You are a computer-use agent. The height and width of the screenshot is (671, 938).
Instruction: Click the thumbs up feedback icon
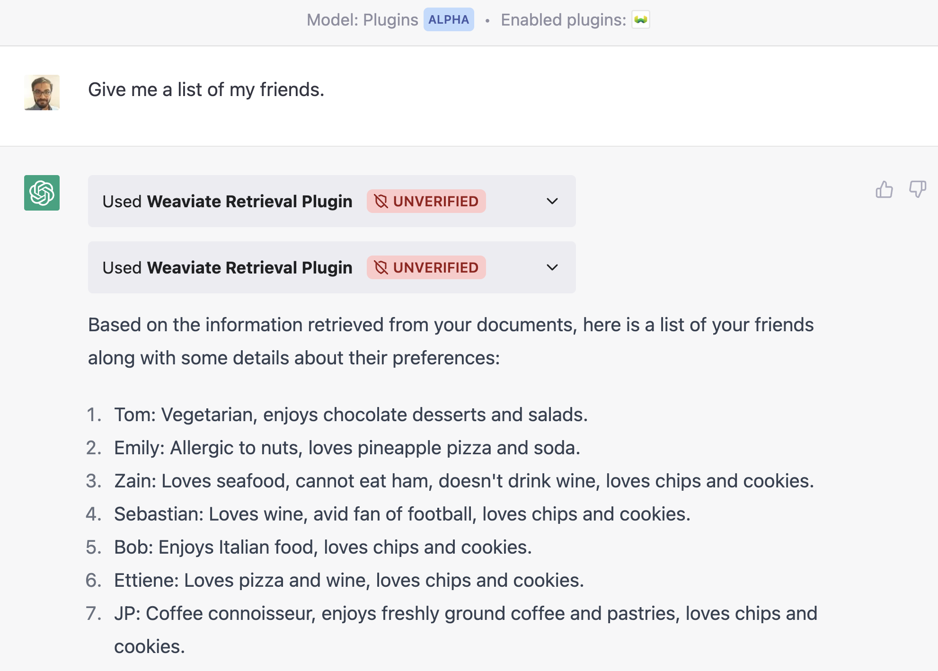884,190
